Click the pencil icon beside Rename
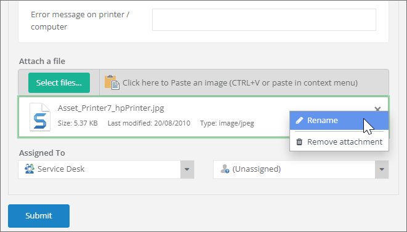407x232 pixels. pos(299,120)
